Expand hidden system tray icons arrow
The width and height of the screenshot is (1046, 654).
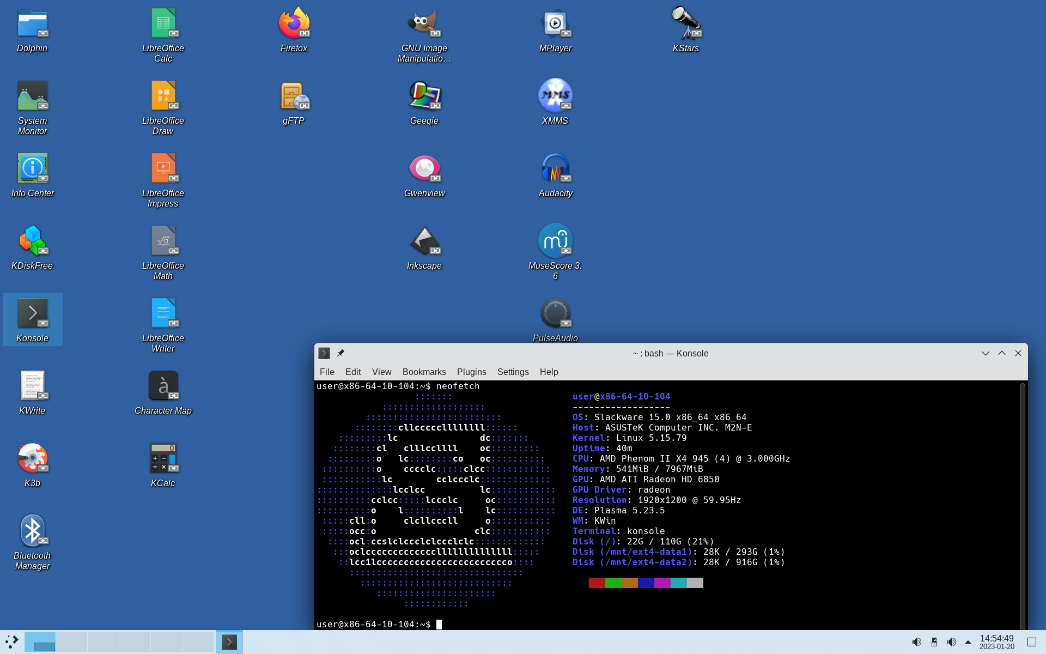(968, 642)
